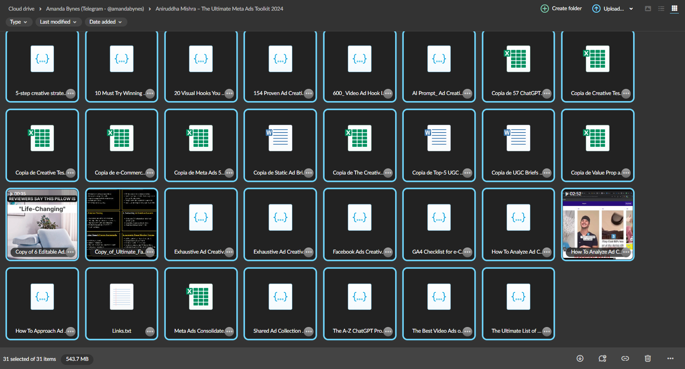Viewport: 685px width, 369px height.
Task: Open the Date added filter dropdown
Action: click(105, 22)
